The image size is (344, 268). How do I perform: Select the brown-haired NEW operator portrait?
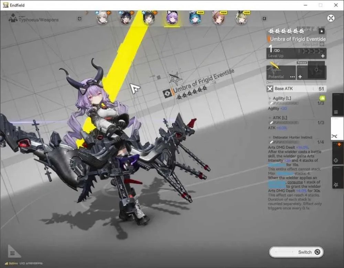tap(218, 18)
